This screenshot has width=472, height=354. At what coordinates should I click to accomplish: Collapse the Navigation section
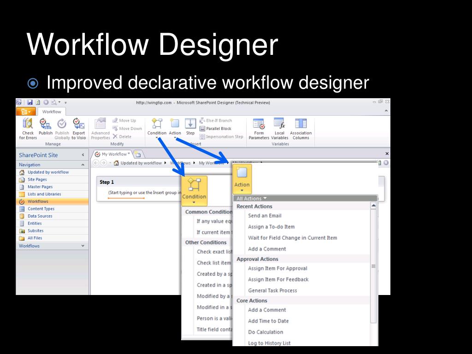(x=83, y=165)
